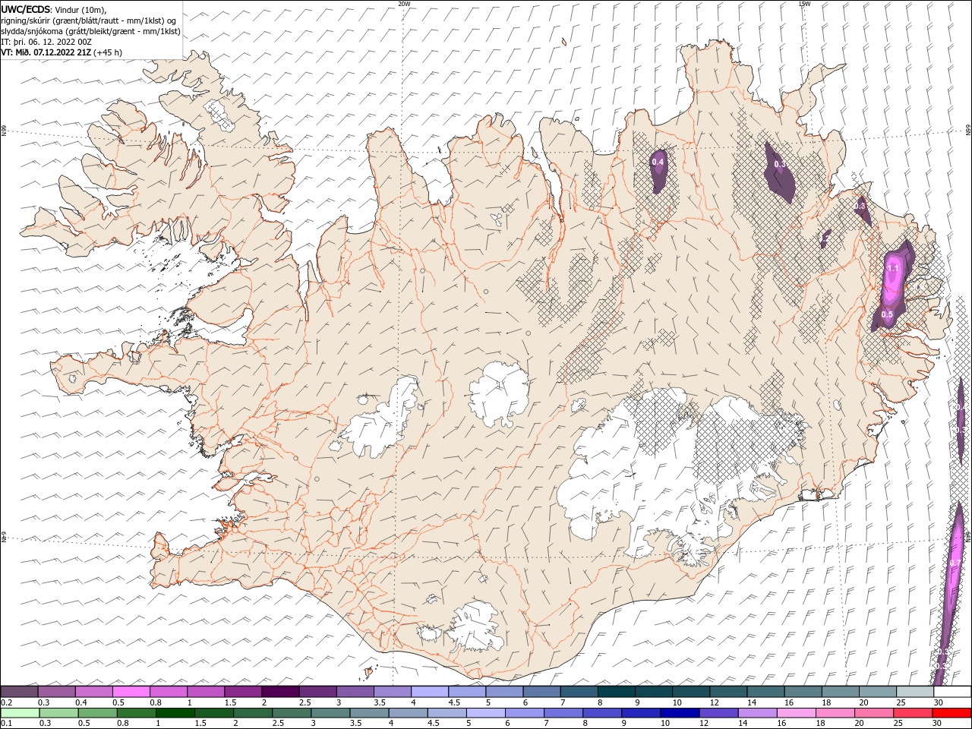
Task: Click the pale green 0.1 swatch in lower legend
Action: tap(20, 713)
